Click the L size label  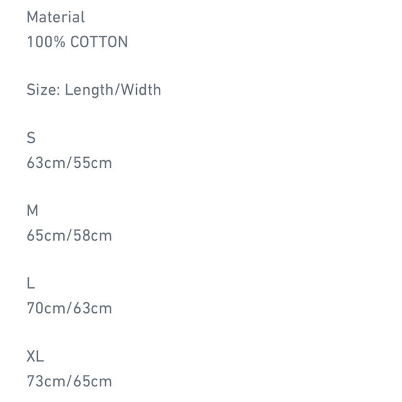(31, 283)
